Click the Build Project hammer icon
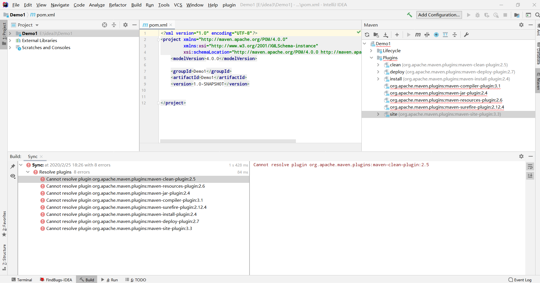Image resolution: width=540 pixels, height=283 pixels. point(409,15)
